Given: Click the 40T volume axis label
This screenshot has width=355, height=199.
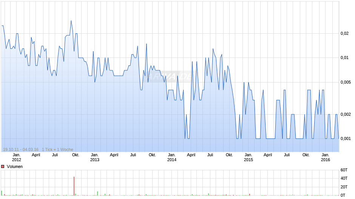Looking at the screenshot, I should point(344,178).
